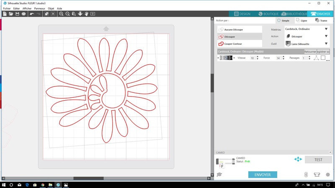This screenshot has width=335, height=188.
Task: Click the Force value field
Action: click(278, 58)
